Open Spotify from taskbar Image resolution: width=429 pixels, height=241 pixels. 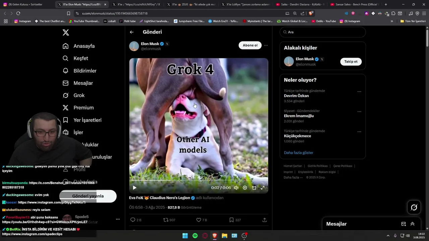[x=195, y=236]
